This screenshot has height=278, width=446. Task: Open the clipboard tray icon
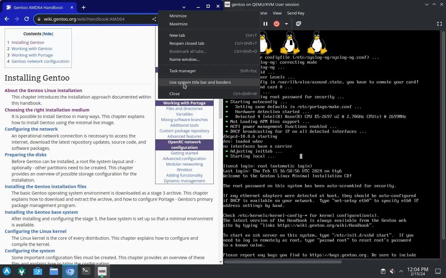click(383, 271)
